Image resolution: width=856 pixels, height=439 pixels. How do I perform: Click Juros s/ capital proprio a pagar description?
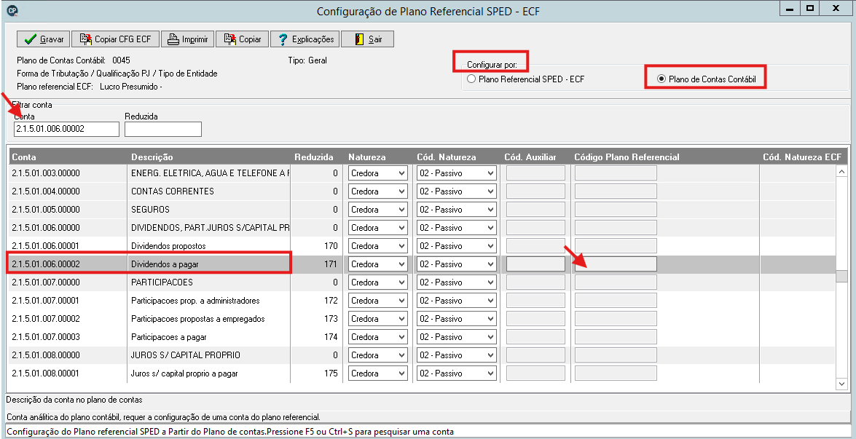click(184, 373)
